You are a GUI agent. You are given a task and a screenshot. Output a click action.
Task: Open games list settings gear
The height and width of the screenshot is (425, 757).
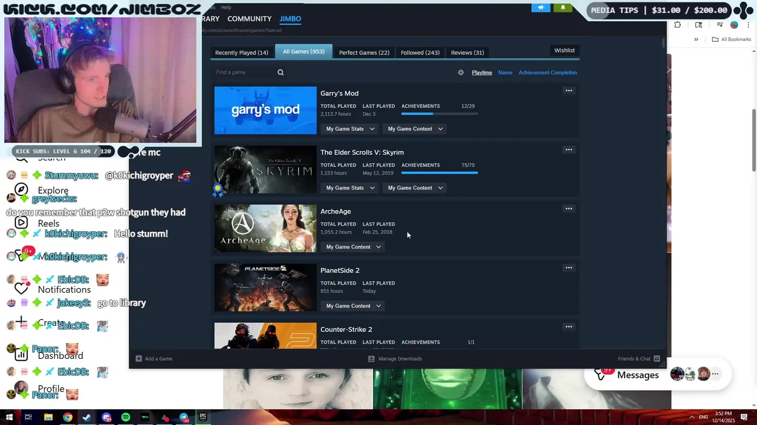click(x=461, y=73)
